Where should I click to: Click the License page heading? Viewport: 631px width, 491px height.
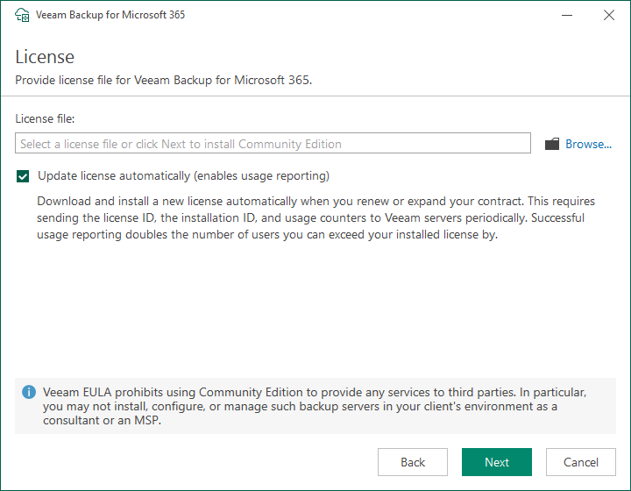[45, 57]
